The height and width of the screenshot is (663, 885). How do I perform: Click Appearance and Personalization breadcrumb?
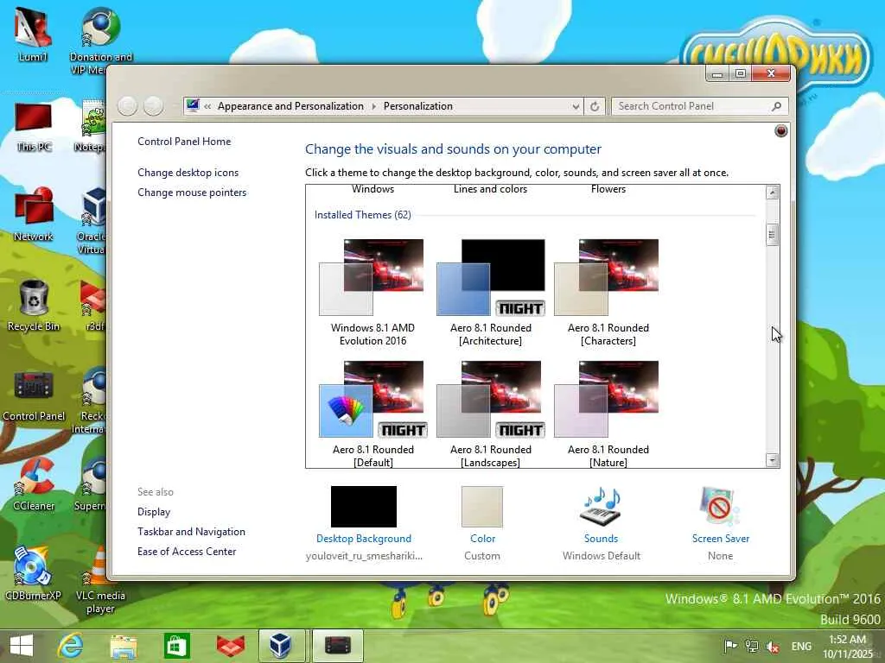[290, 106]
